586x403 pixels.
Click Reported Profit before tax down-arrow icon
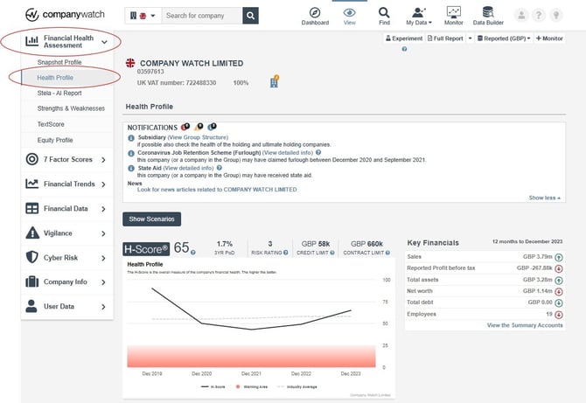coord(559,268)
